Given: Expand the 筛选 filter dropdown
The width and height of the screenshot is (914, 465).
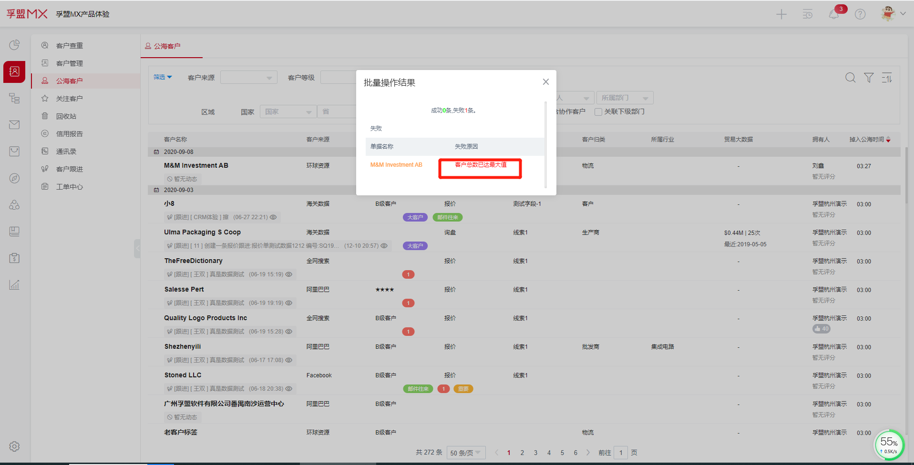Looking at the screenshot, I should point(163,77).
